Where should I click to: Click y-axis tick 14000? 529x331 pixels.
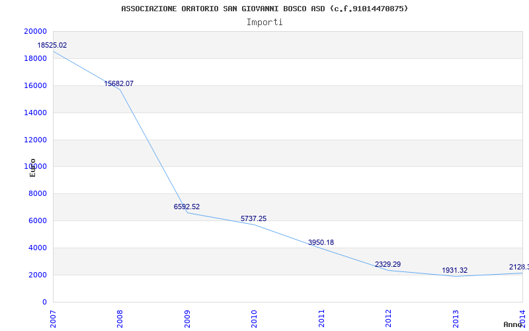35,113
